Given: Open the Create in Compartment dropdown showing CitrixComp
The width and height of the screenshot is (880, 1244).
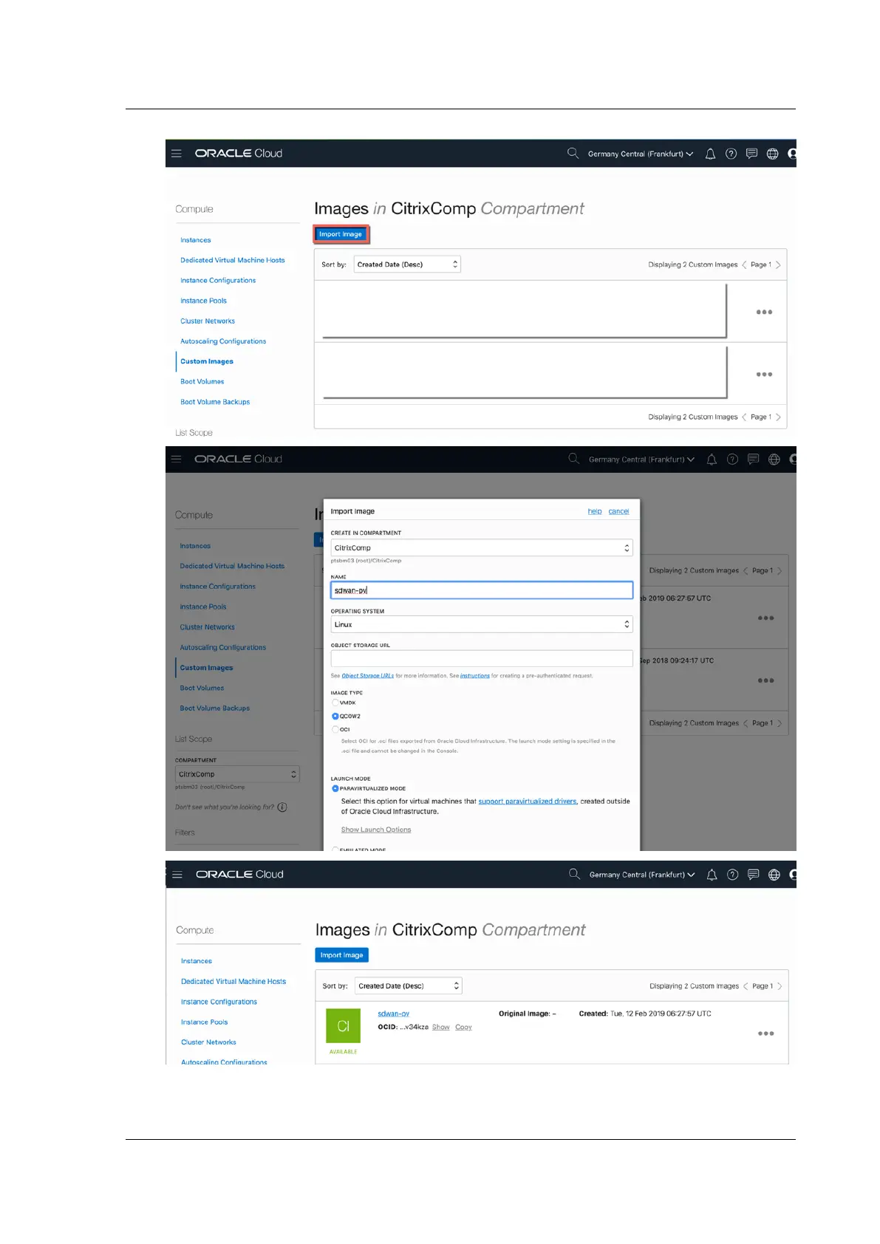Looking at the screenshot, I should coord(482,548).
